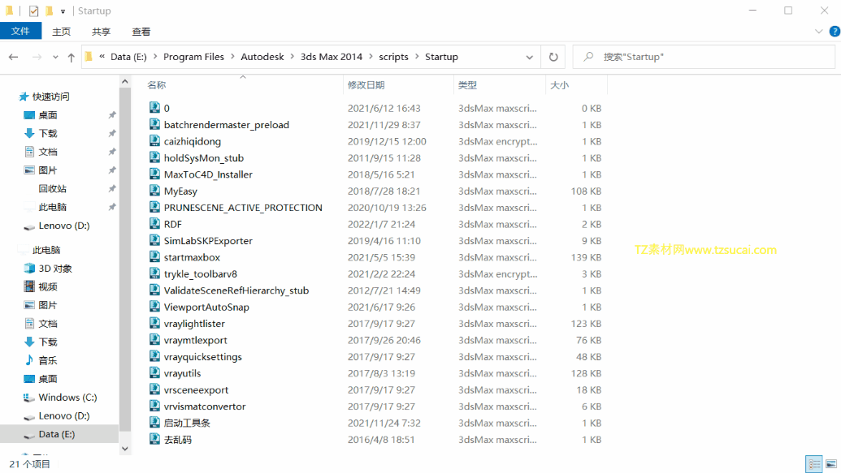Screen dimensions: 841x473
Task: Select file named 去乱码
Action: (177, 440)
